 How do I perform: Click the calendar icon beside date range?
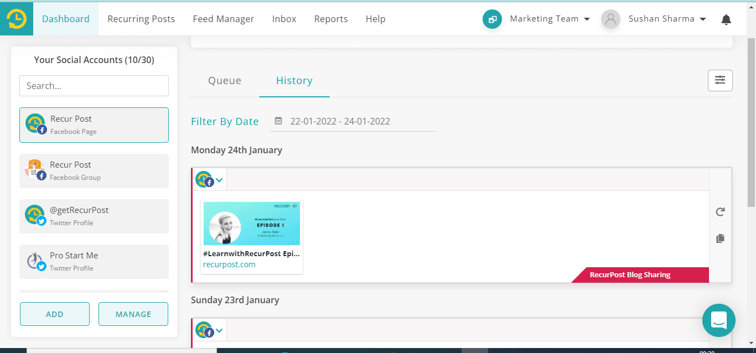[278, 121]
